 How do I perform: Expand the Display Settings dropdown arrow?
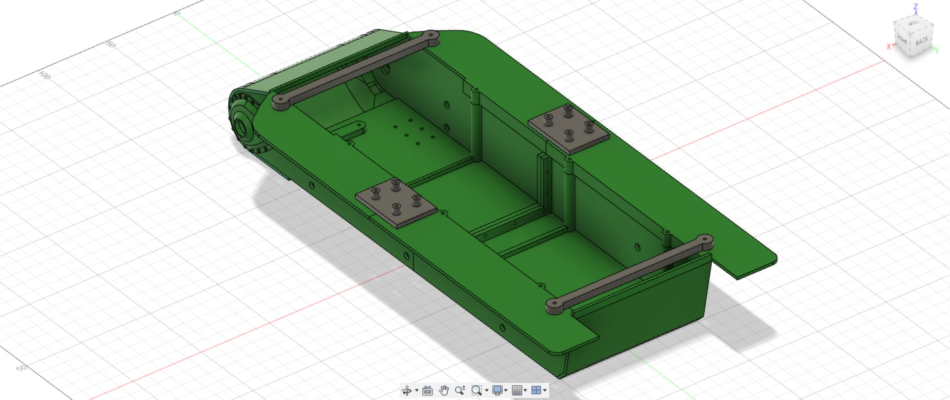click(x=506, y=390)
